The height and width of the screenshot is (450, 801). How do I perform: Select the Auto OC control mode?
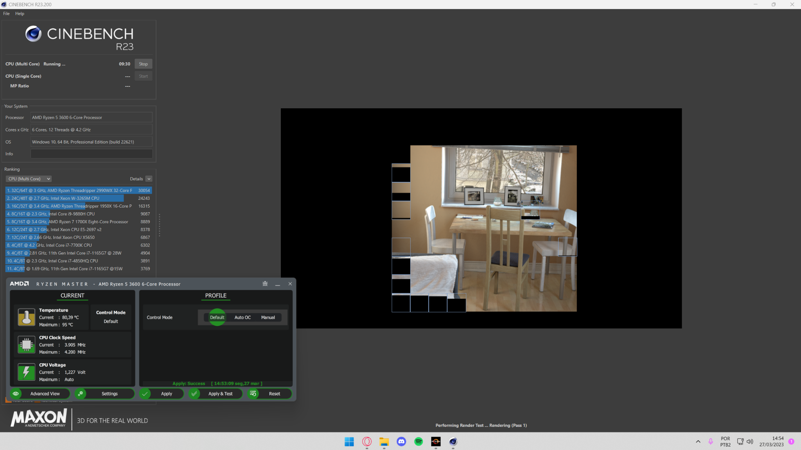pyautogui.click(x=242, y=317)
